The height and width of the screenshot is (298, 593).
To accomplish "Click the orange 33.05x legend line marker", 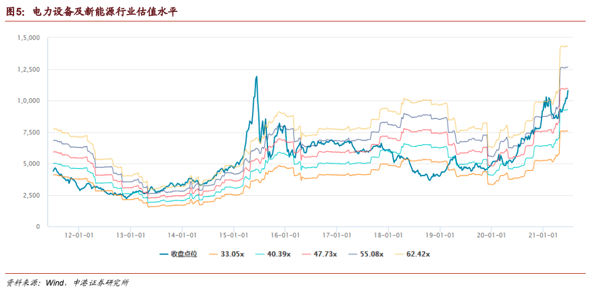I will [x=214, y=255].
